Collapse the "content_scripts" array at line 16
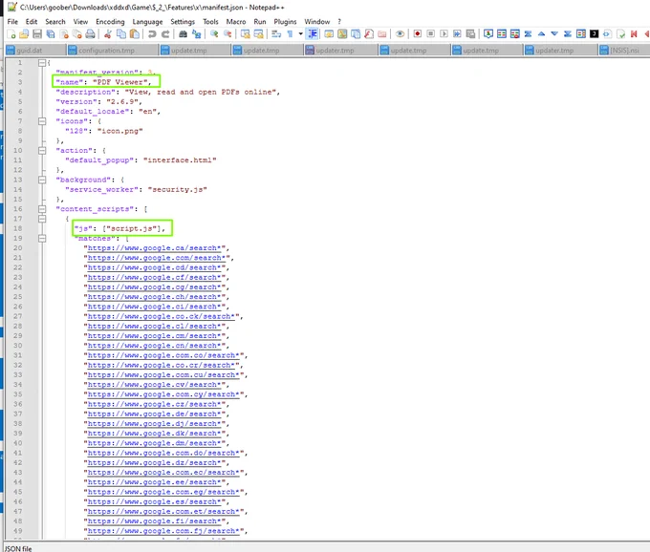 coord(42,209)
